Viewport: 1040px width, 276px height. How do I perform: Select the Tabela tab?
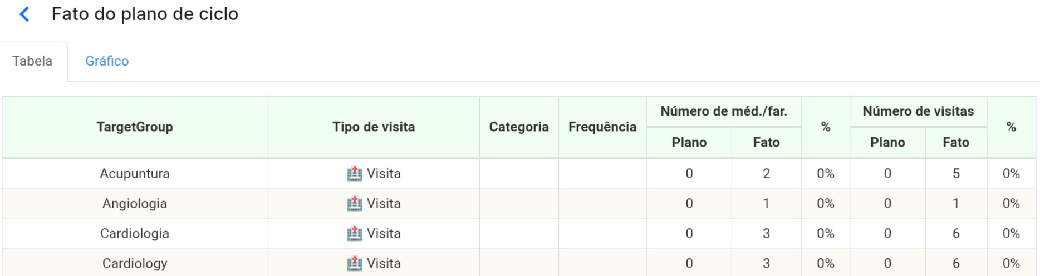tap(32, 61)
